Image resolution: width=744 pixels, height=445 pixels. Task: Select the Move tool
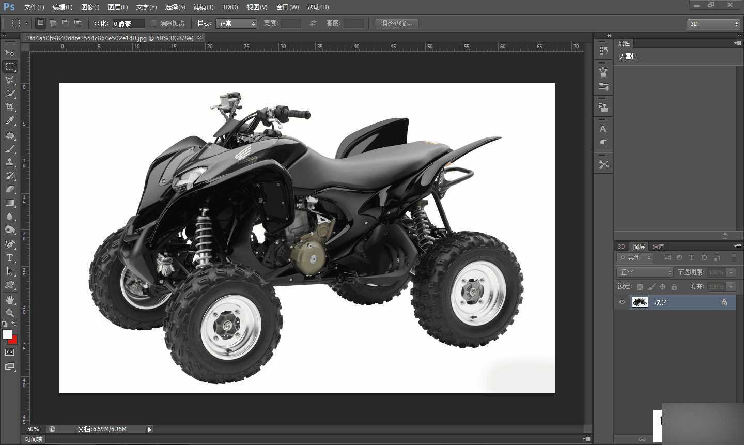[x=9, y=53]
